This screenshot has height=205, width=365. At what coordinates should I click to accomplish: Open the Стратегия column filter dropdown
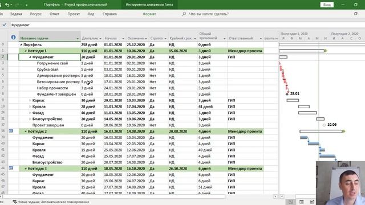pyautogui.click(x=165, y=39)
